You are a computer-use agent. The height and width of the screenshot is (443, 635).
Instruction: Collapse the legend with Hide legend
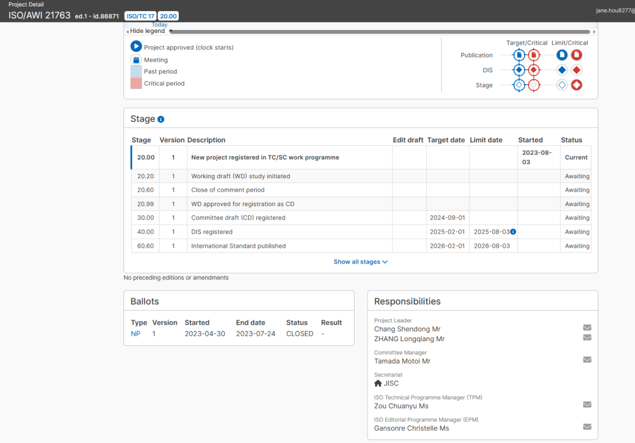pos(147,31)
